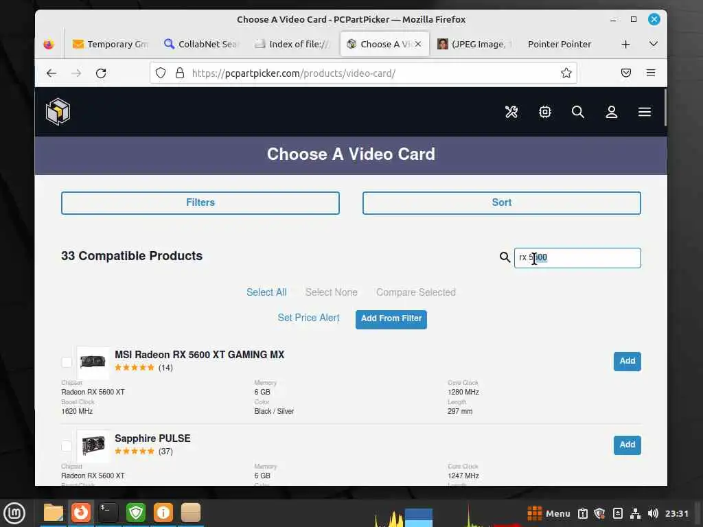This screenshot has width=703, height=527.
Task: Click the 297 mm length value
Action: 459,412
